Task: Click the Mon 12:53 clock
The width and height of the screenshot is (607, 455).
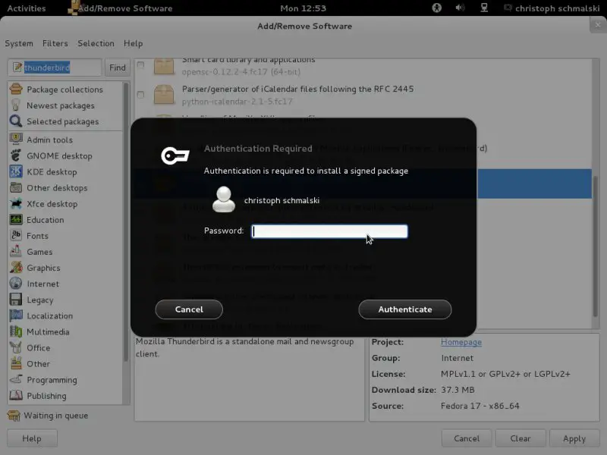Action: [x=303, y=8]
